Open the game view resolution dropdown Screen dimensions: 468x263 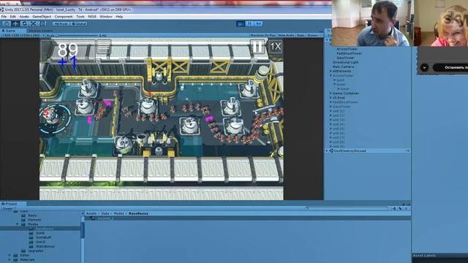[23, 36]
